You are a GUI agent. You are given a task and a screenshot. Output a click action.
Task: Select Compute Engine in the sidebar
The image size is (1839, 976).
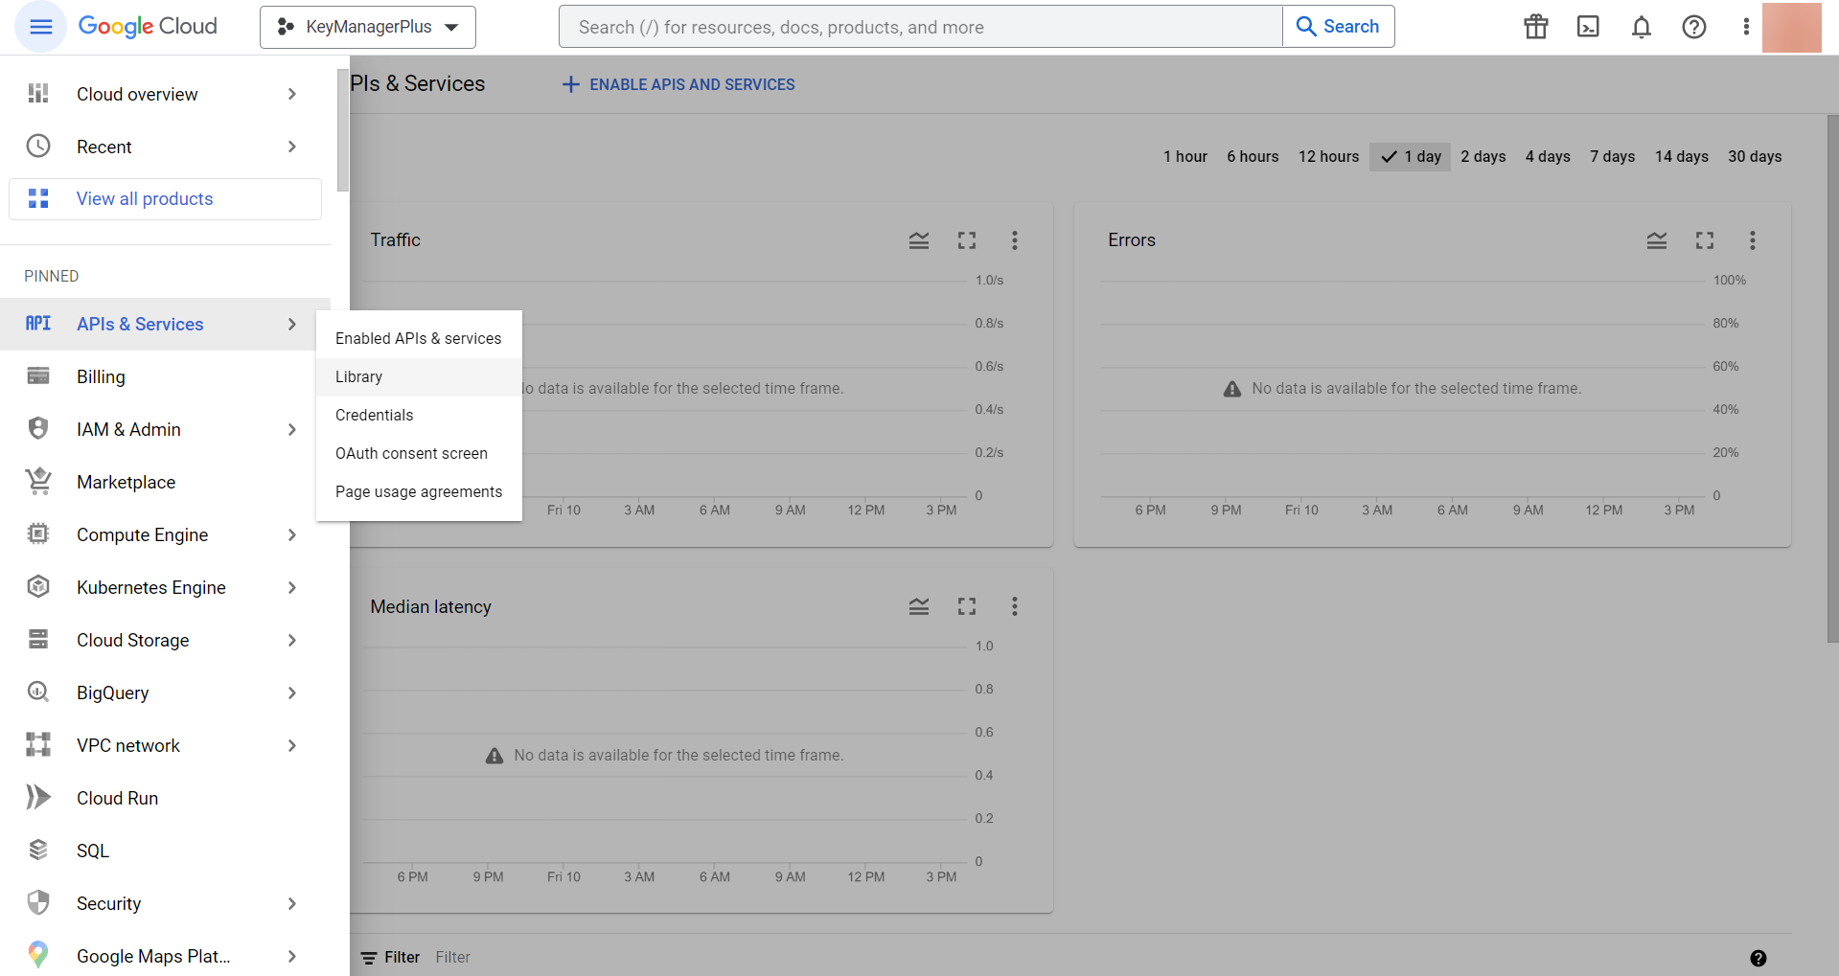(142, 534)
